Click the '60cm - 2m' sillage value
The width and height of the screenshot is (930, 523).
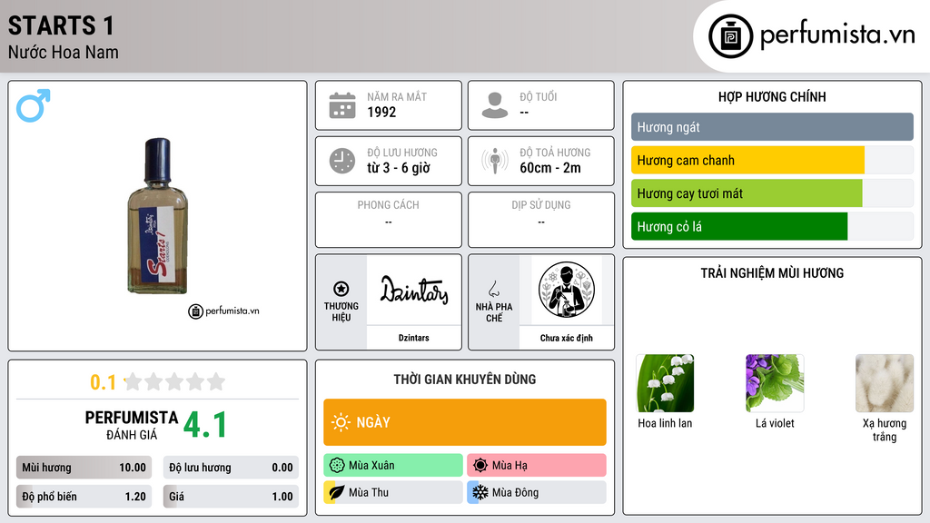pyautogui.click(x=549, y=168)
